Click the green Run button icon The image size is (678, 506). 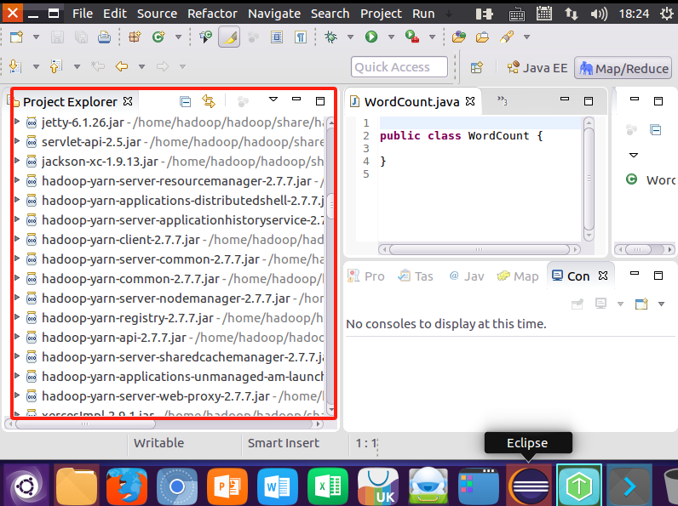point(371,37)
